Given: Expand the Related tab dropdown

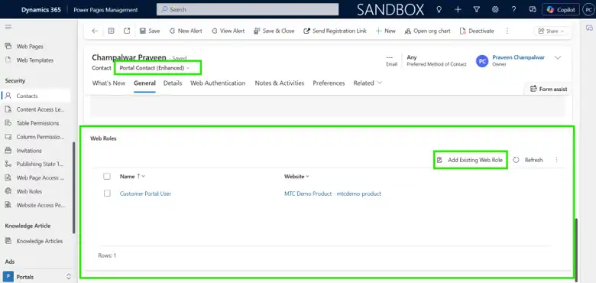Looking at the screenshot, I should (368, 83).
